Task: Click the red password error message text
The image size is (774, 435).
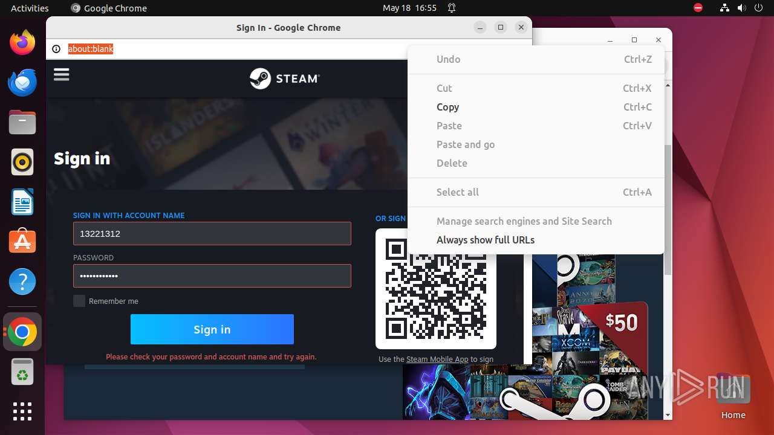Action: [211, 357]
